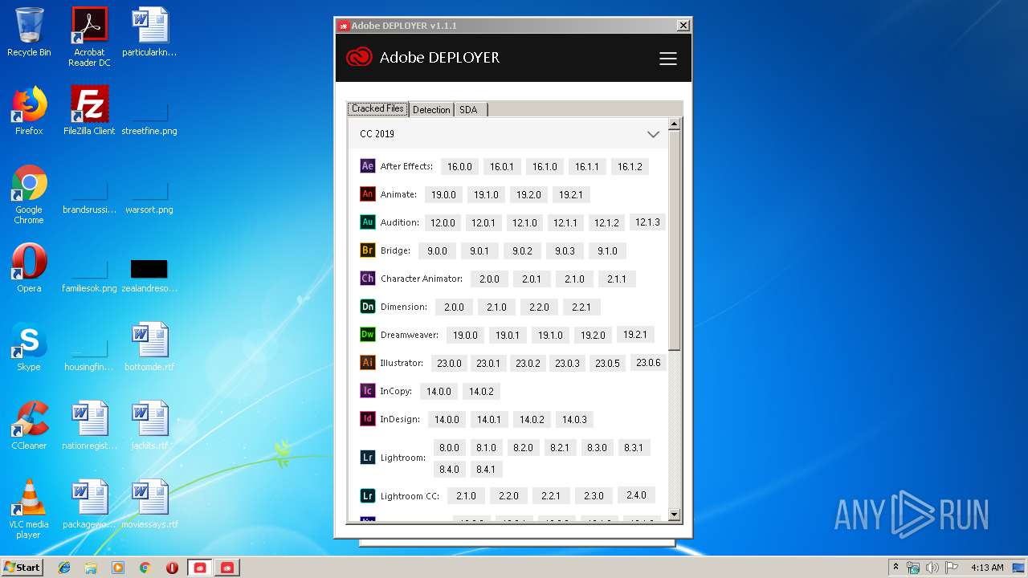The width and height of the screenshot is (1028, 578).
Task: Click the Lightroom CC app icon
Action: tap(367, 496)
